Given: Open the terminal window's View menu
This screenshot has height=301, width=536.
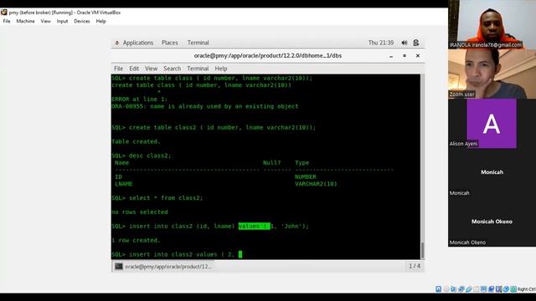Looking at the screenshot, I should [x=151, y=69].
